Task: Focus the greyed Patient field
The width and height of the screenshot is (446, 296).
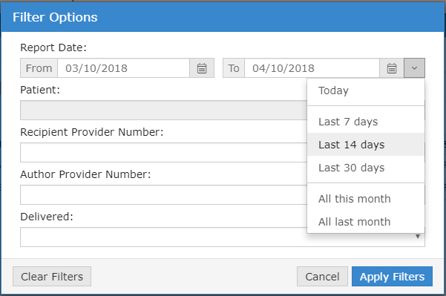Action: (163, 110)
